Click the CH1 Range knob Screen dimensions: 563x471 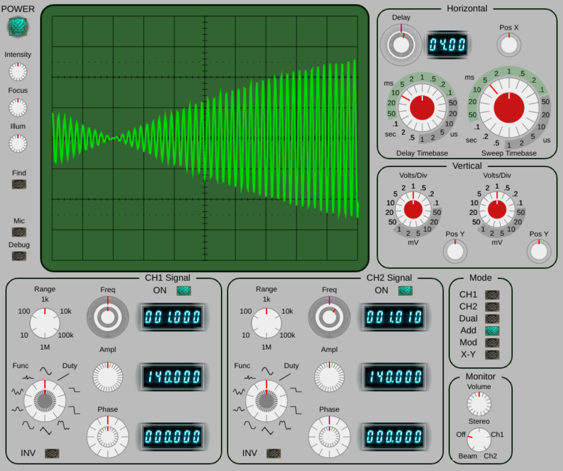(x=45, y=323)
